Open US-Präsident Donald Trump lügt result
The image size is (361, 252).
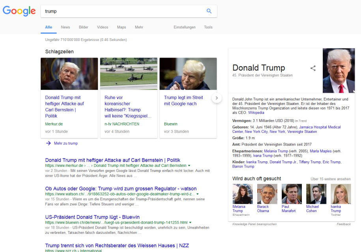92,217
